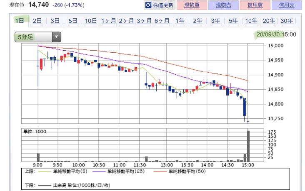Screen dimensions: 305x191
Task: Show the 1ヶ月 chart range
Action: (108, 21)
